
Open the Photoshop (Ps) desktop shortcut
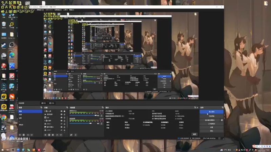(x=4, y=87)
